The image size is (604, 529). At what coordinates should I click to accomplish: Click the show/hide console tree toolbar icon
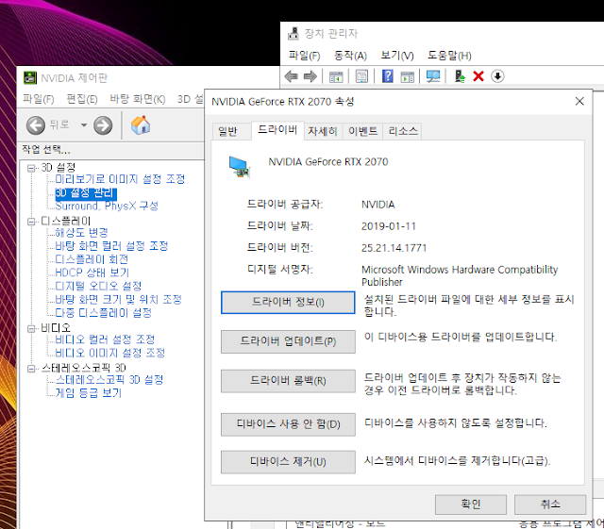(x=336, y=76)
